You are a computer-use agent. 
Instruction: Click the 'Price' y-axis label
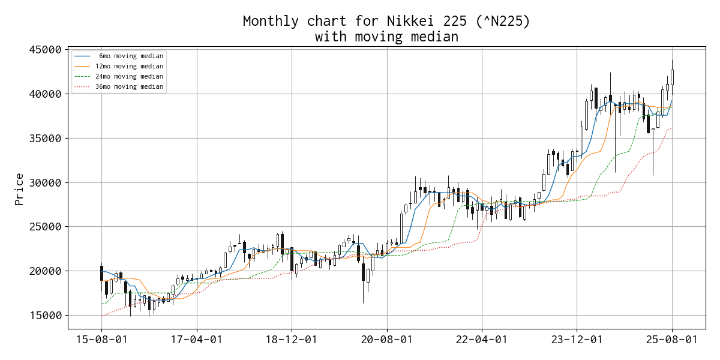(x=20, y=189)
